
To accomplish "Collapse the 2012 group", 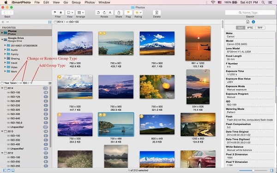I will coord(2,153).
